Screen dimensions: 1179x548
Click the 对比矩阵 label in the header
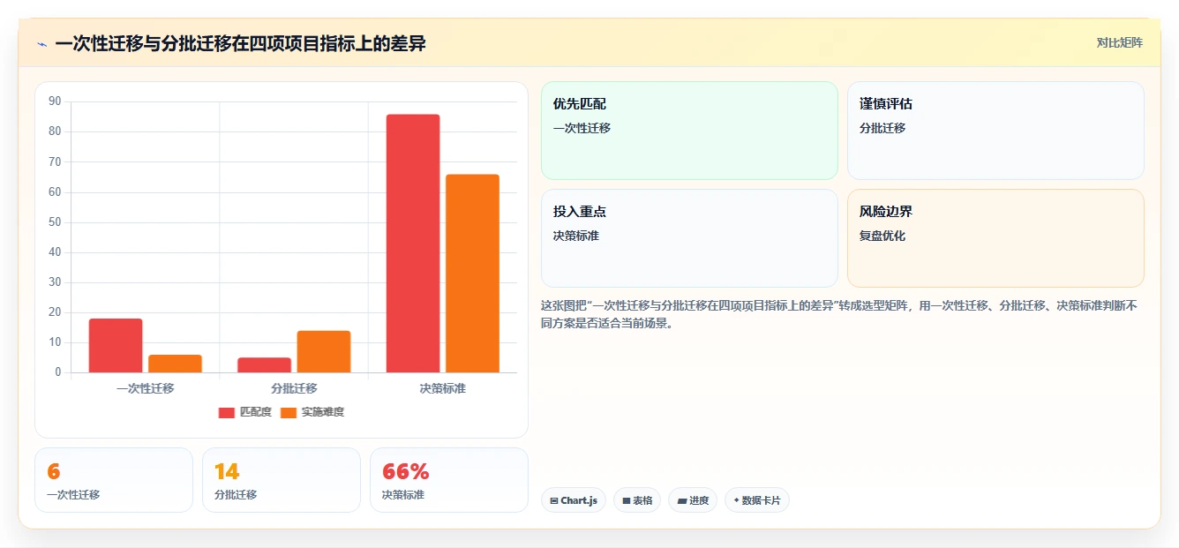1119,42
